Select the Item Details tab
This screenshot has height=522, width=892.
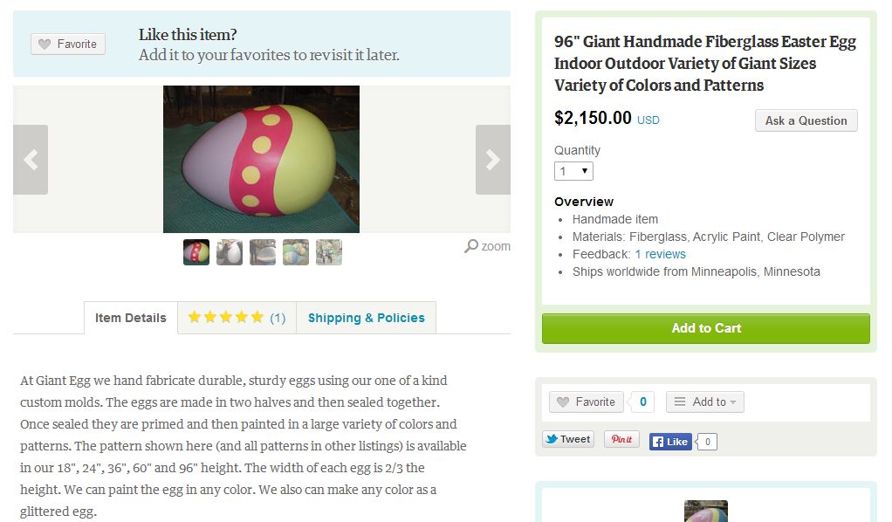click(131, 318)
